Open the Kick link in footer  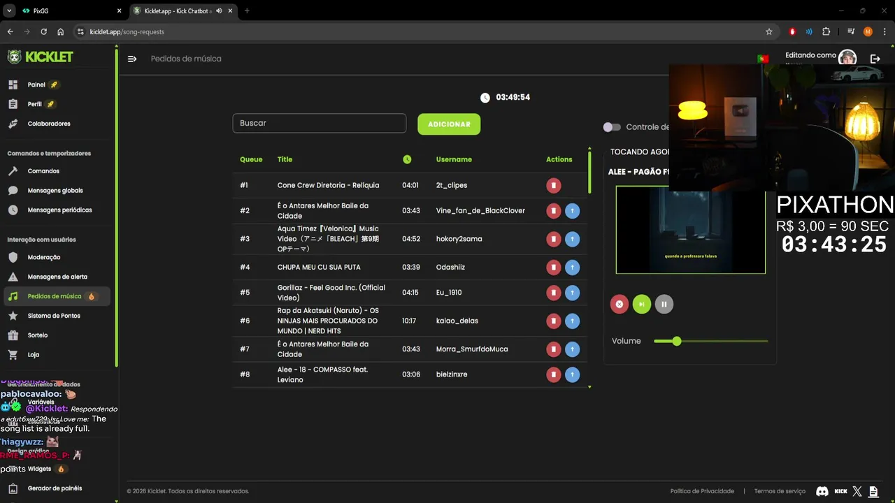click(x=841, y=491)
